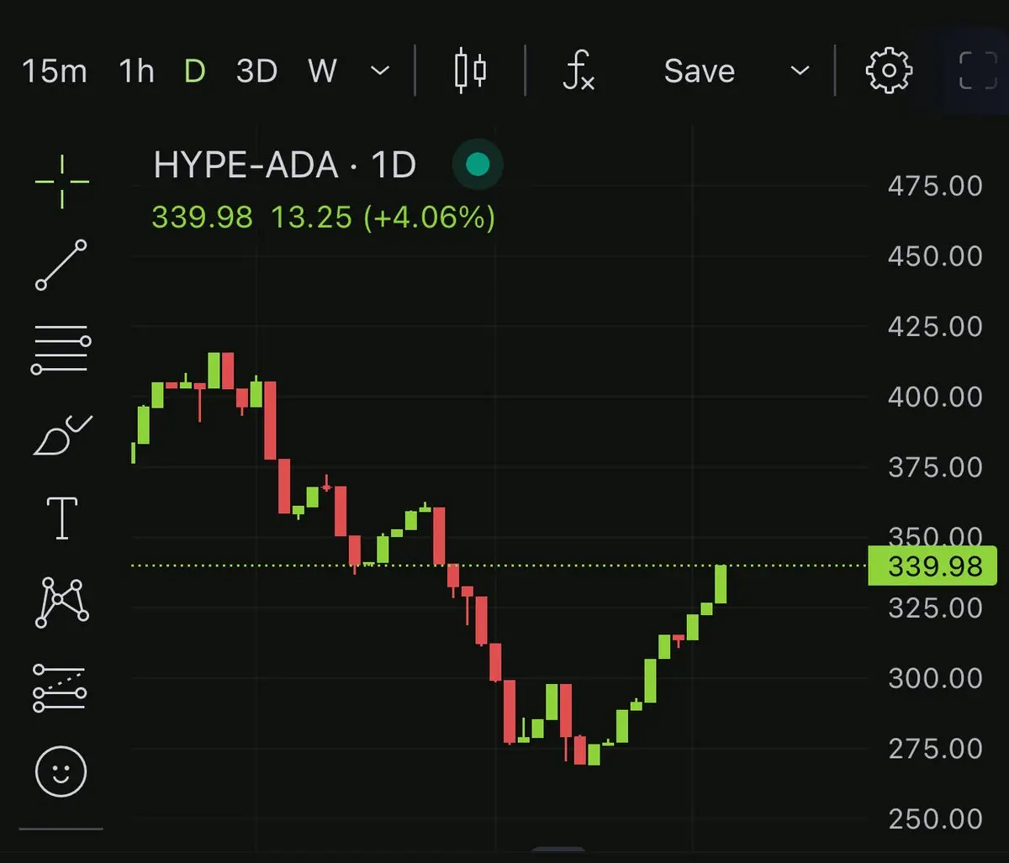Expand more timeframes dropdown arrow
Viewport: 1009px width, 863px height.
coord(380,71)
